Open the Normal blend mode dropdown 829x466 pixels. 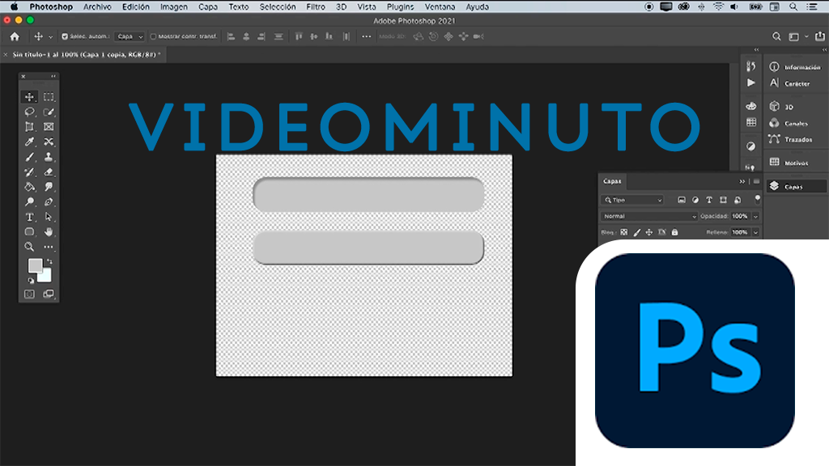pyautogui.click(x=648, y=216)
